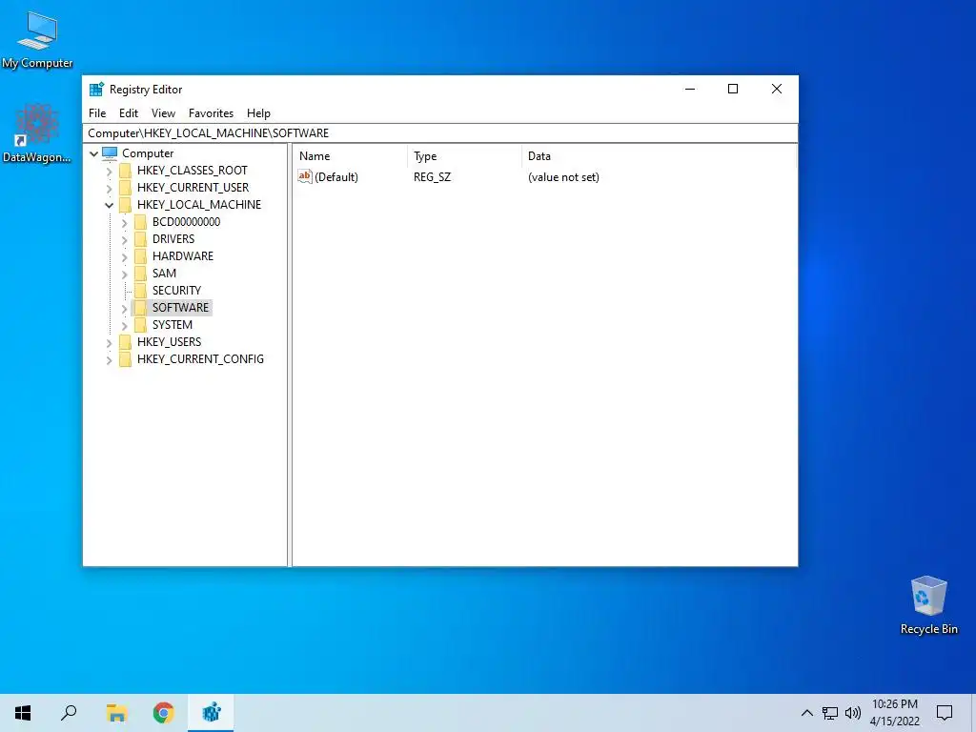Open the View menu

tap(163, 113)
